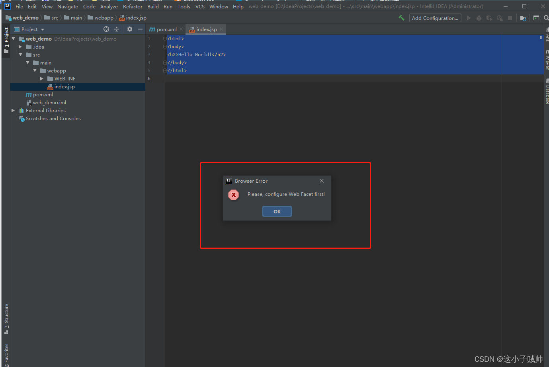Click the editor analysis pause indicator icon

point(541,37)
